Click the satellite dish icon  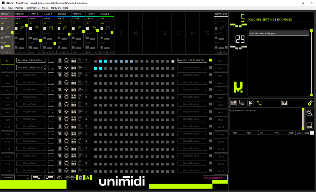[250, 103]
